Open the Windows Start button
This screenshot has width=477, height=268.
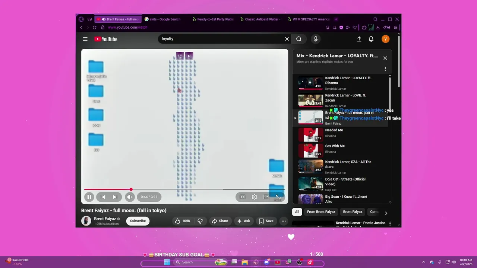pyautogui.click(x=167, y=262)
